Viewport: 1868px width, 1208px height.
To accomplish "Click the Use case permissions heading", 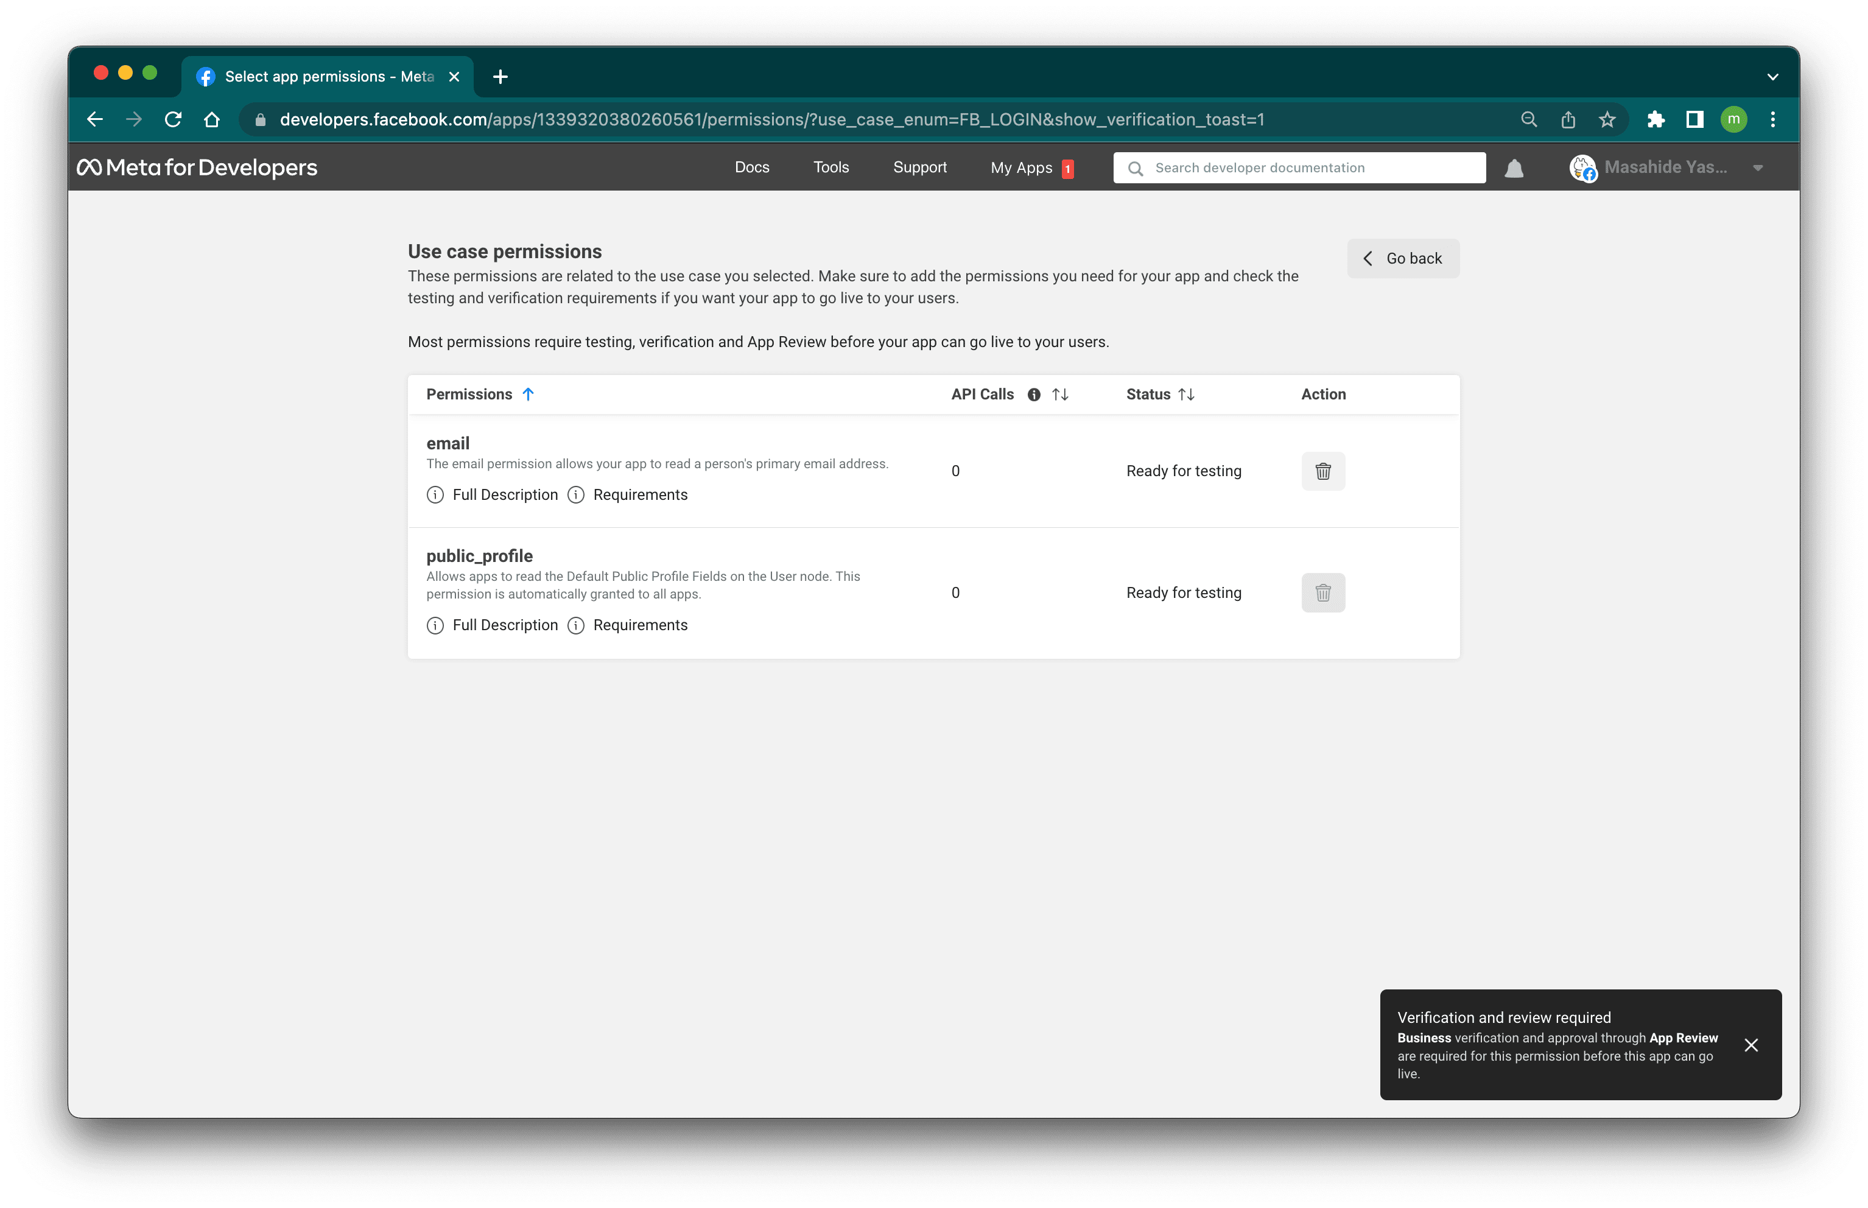I will pos(504,251).
